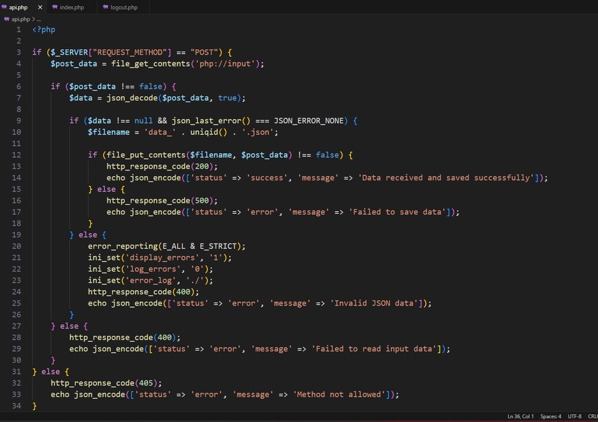Screen dimensions: 598x422
Task: Click line number 20
Action: [16, 246]
